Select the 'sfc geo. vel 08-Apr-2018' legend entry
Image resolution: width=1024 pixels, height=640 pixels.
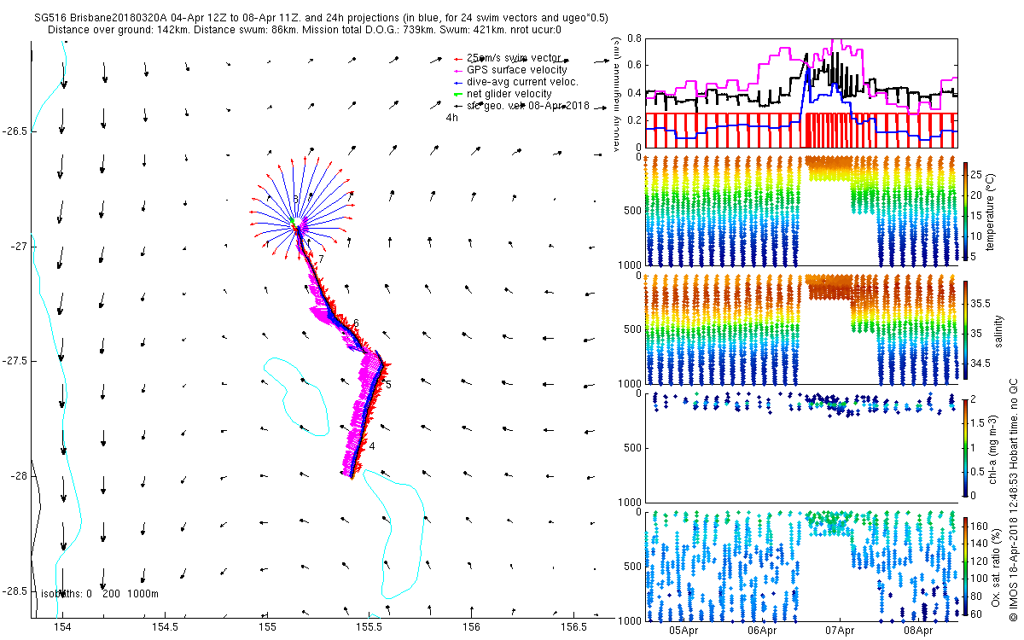pos(521,105)
